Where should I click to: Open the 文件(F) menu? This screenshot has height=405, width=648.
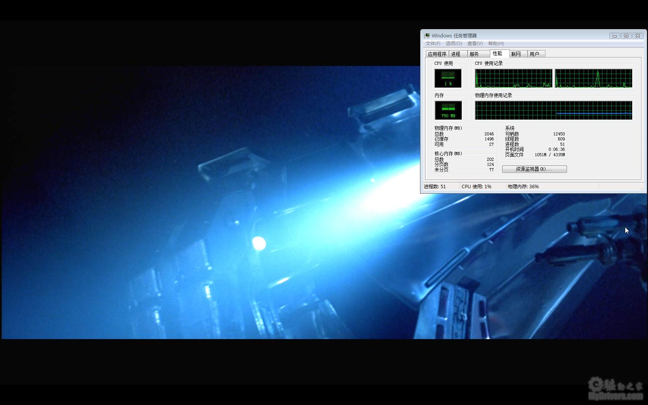pos(433,44)
